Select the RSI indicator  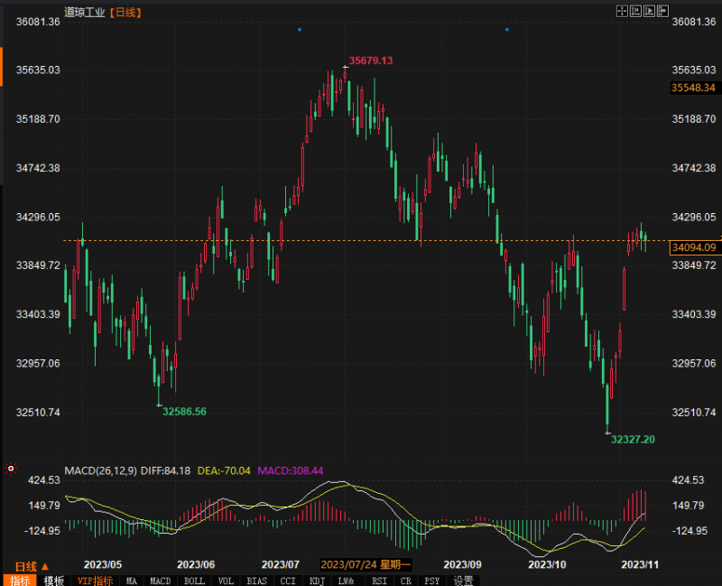(380, 581)
